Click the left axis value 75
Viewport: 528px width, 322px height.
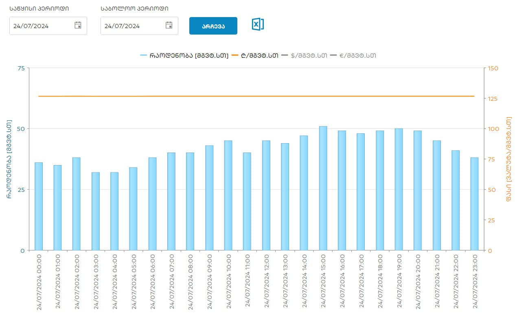pyautogui.click(x=20, y=68)
